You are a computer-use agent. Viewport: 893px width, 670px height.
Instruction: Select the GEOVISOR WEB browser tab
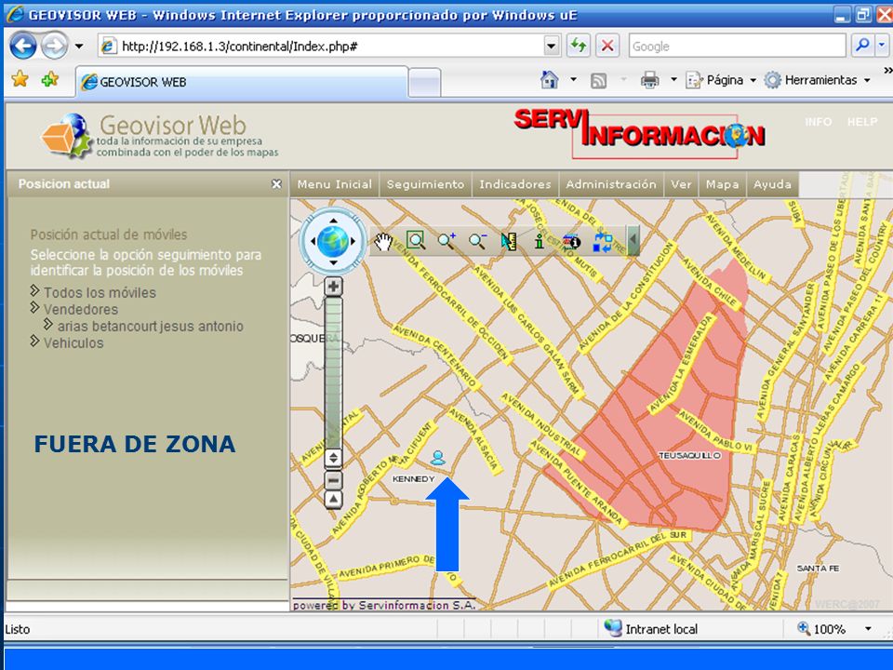tap(242, 82)
